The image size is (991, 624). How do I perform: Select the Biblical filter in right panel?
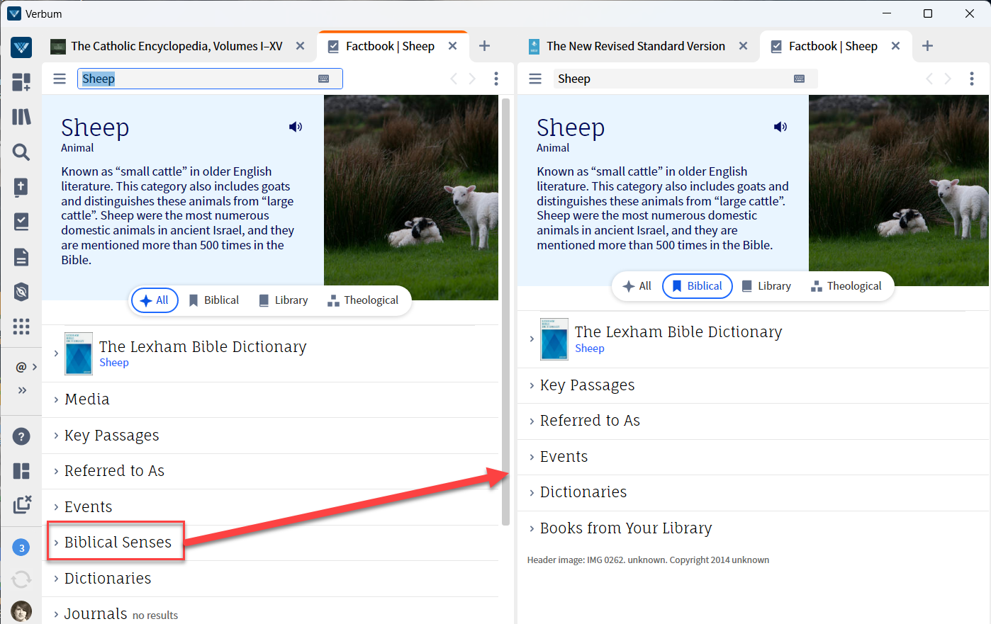click(x=698, y=286)
